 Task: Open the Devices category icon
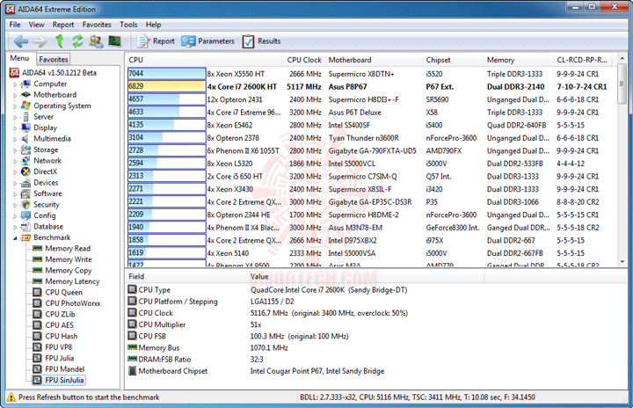[25, 183]
